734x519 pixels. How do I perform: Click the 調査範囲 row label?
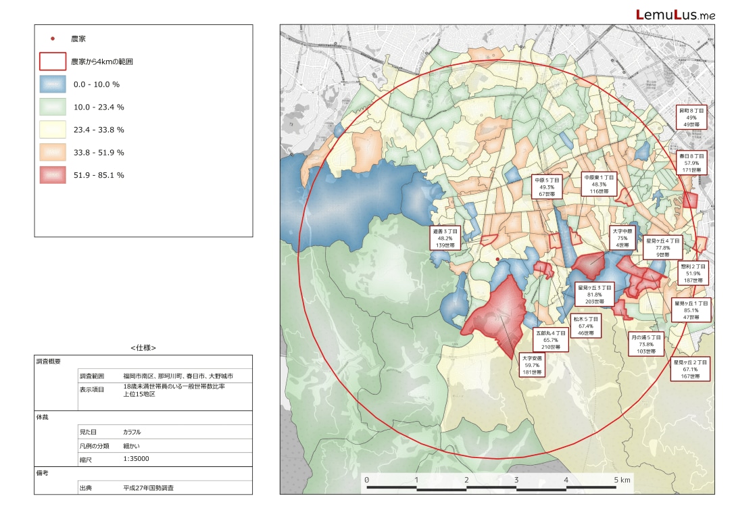pyautogui.click(x=92, y=376)
